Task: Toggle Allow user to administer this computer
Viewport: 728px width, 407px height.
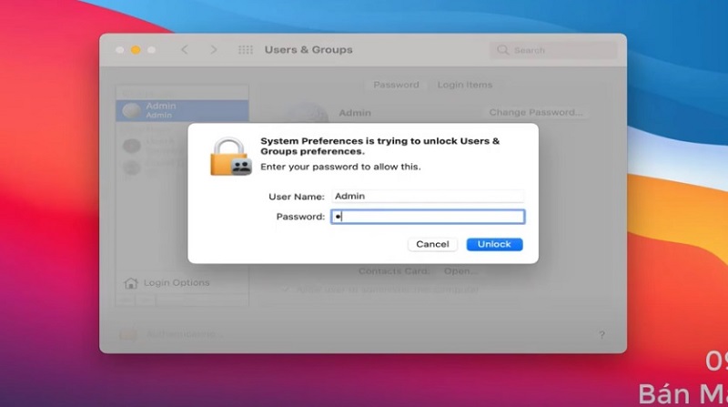Action: point(286,290)
